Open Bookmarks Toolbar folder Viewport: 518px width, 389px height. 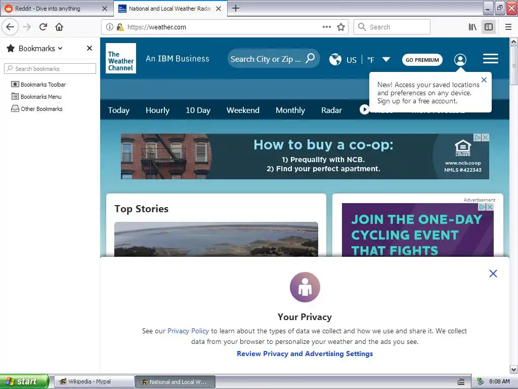[38, 85]
